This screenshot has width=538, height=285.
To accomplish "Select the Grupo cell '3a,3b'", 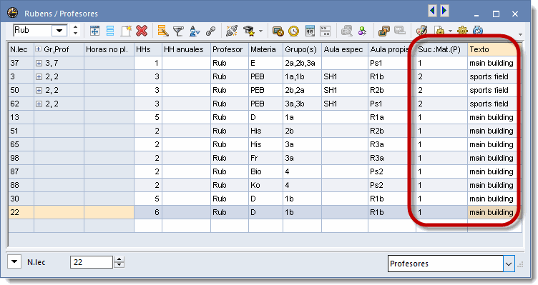I will 302,104.
